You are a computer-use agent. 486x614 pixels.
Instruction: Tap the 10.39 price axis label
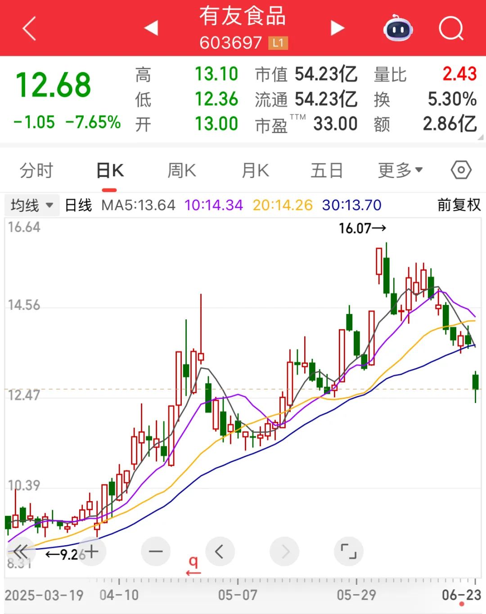24,485
